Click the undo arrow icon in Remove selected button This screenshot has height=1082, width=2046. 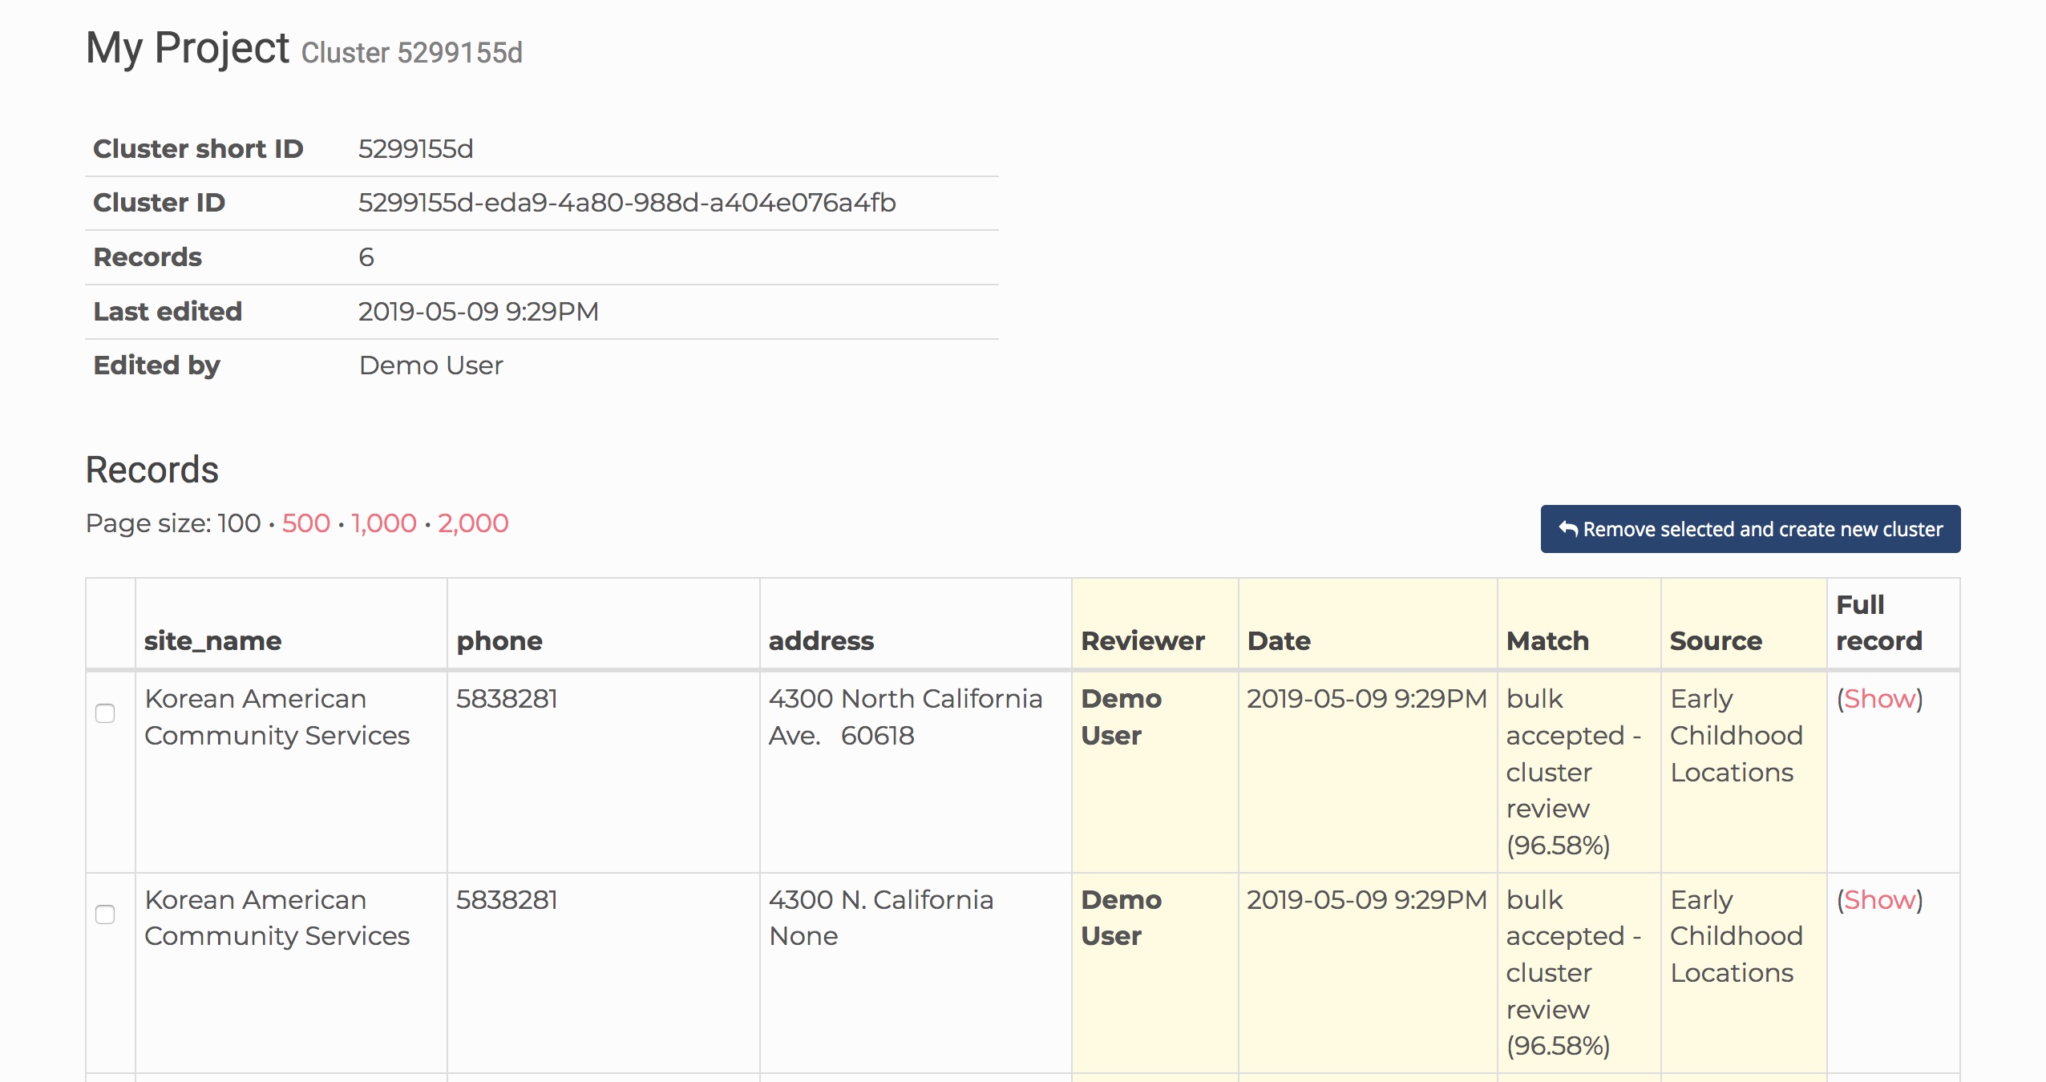click(1568, 529)
